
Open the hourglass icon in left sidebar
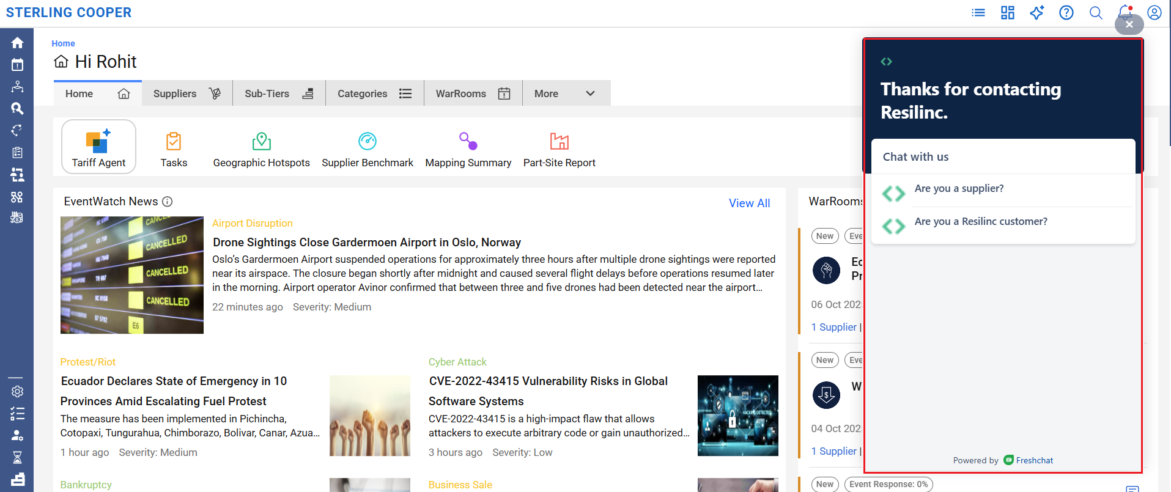[x=17, y=457]
